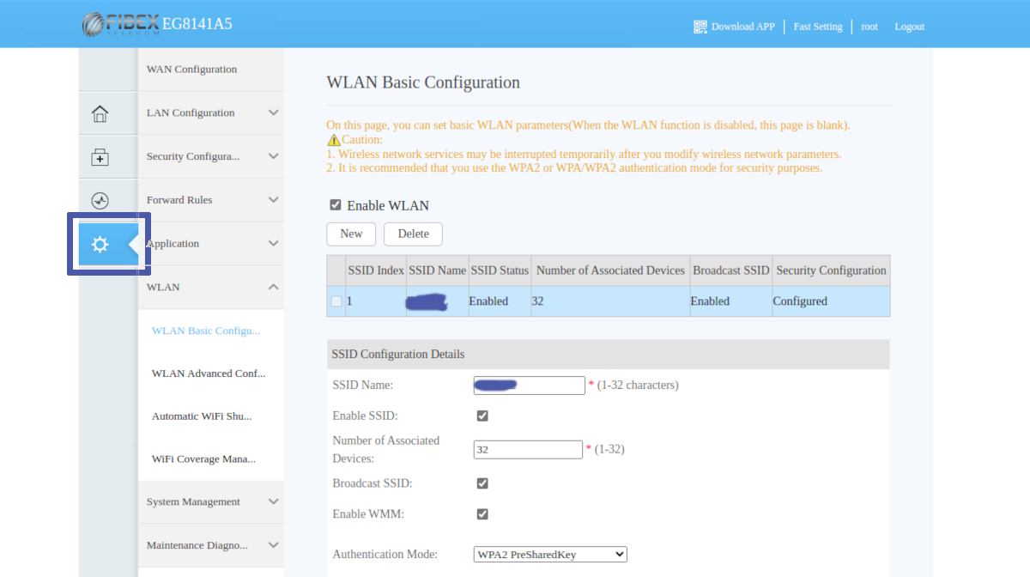Toggle the Enable WLAN checkbox
The width and height of the screenshot is (1030, 577).
(x=336, y=205)
